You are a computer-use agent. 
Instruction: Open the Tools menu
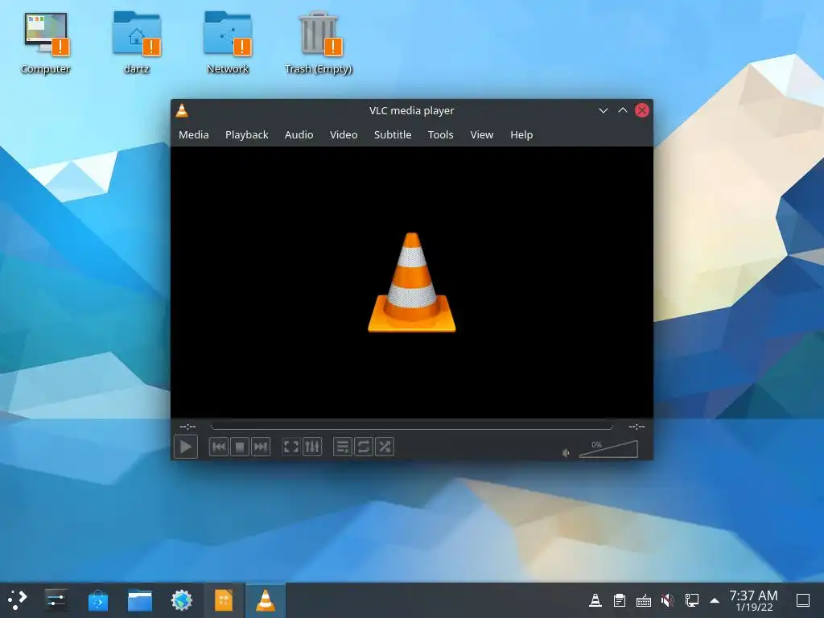point(440,134)
